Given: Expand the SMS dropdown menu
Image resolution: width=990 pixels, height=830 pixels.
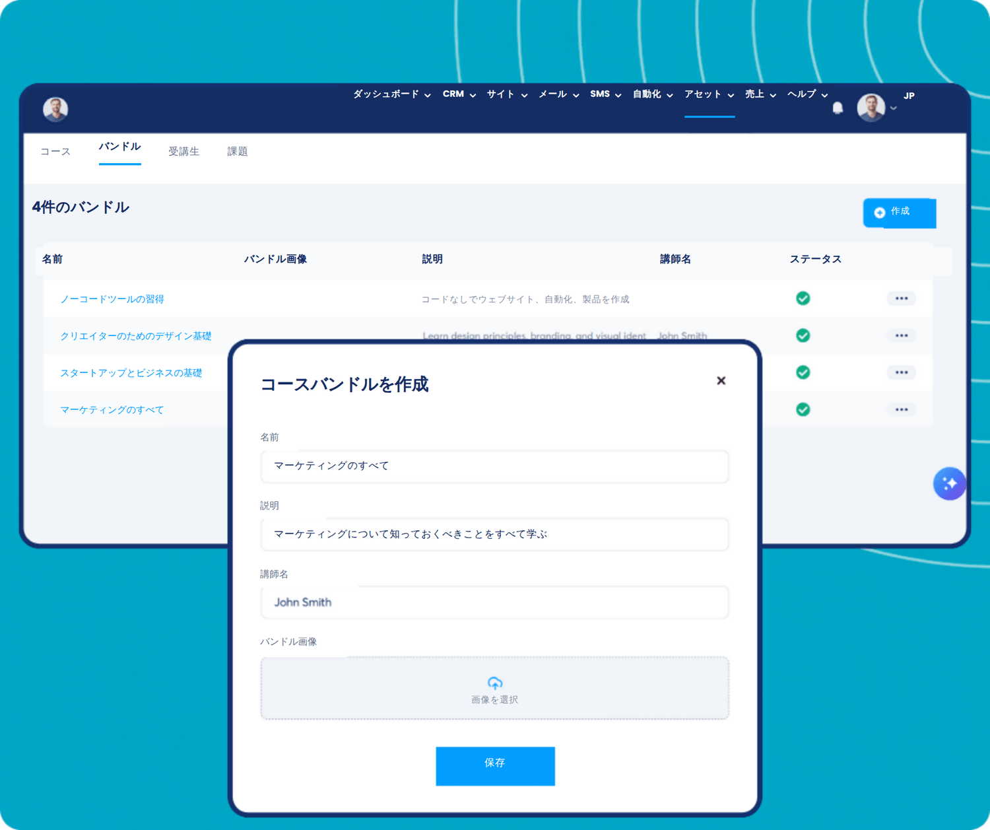Looking at the screenshot, I should coord(606,94).
